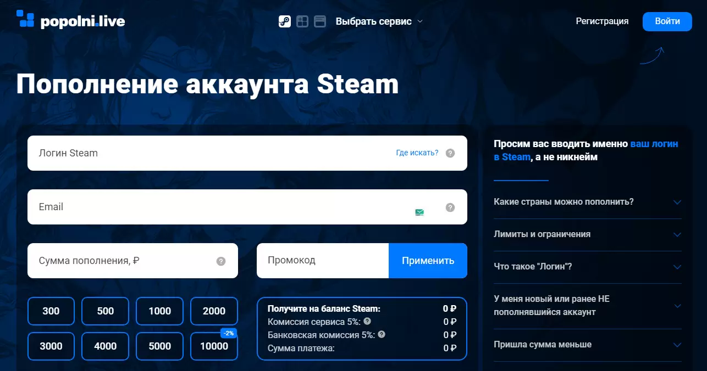Click help icon beside Комиссия сервиса 5%

pos(367,321)
